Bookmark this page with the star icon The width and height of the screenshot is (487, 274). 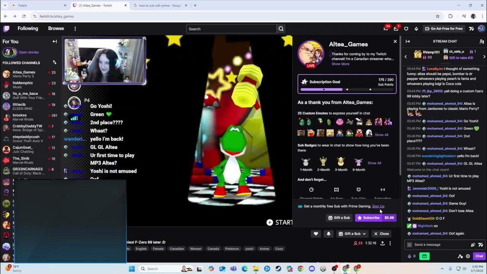pos(438,16)
